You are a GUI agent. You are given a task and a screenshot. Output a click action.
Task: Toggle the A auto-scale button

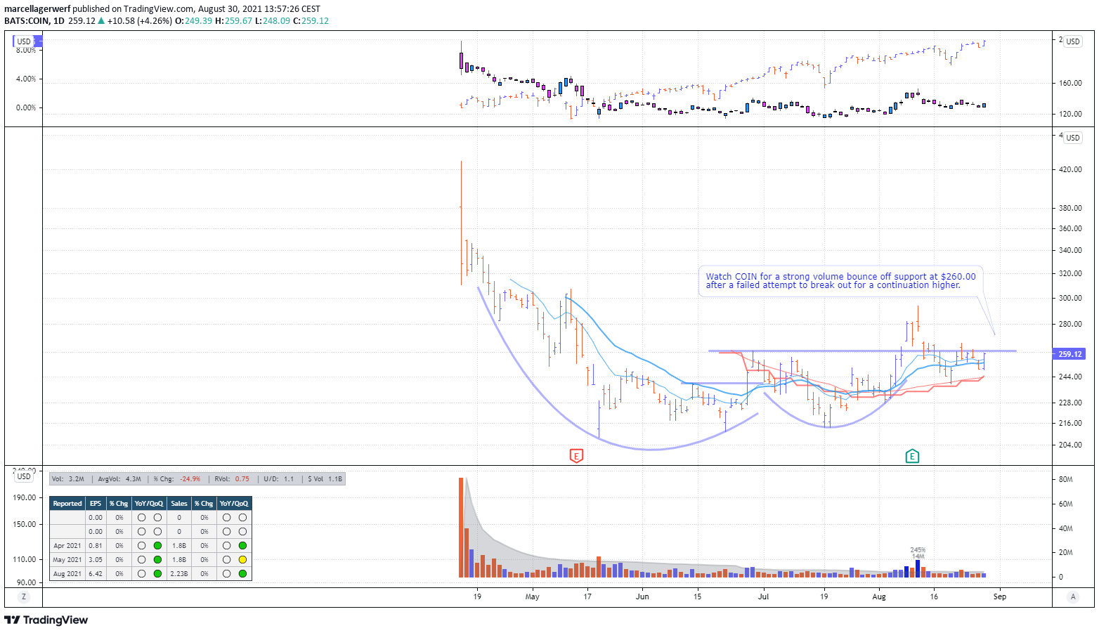[x=1072, y=596]
